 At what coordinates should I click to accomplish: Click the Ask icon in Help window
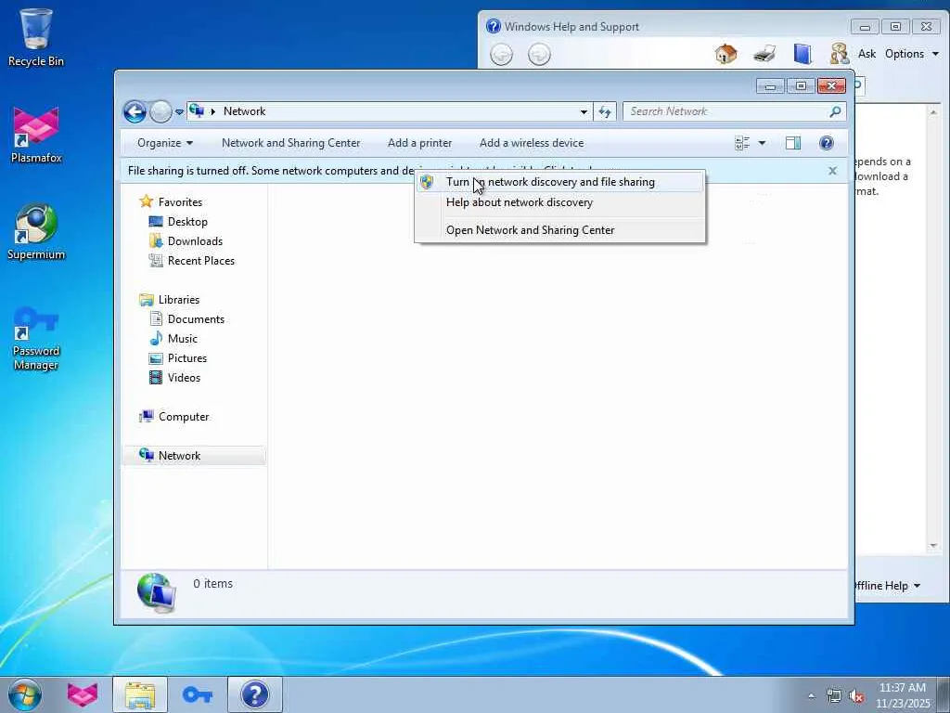(839, 54)
